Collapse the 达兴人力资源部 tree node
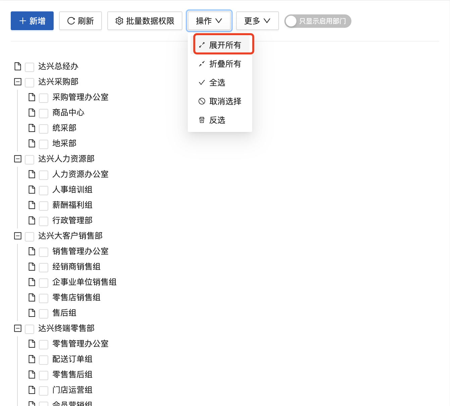The height and width of the screenshot is (406, 450). (x=18, y=159)
